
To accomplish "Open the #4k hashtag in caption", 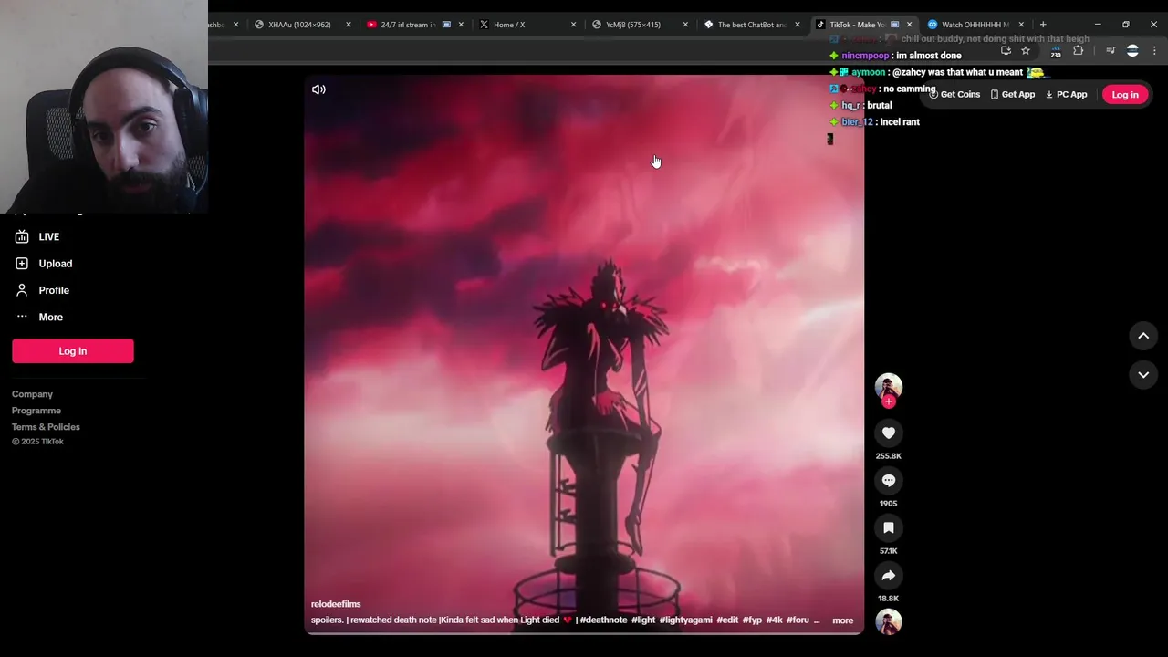I will (x=774, y=620).
